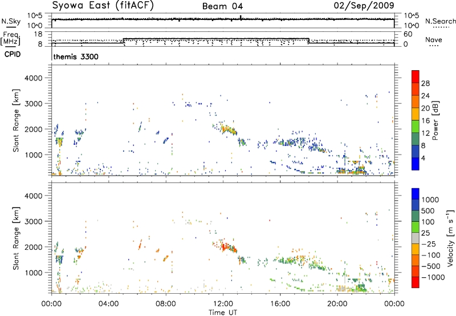
Task: Select the "60" tick on Nave axis
Action: tap(408, 34)
